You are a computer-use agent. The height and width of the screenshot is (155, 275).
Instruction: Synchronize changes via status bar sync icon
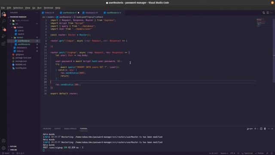pyautogui.click(x=13, y=153)
